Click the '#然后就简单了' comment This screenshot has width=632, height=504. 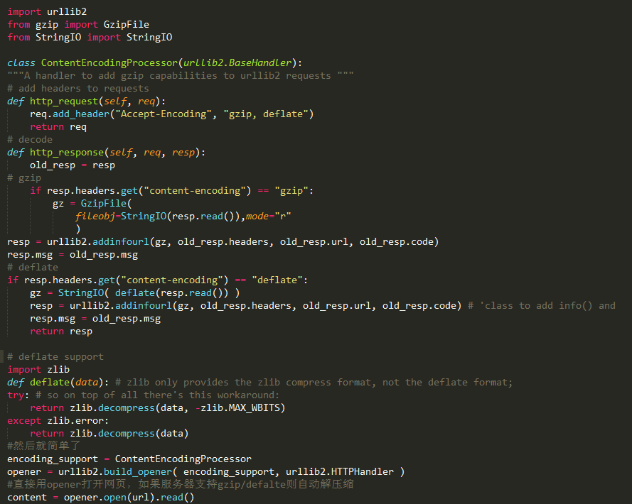click(x=44, y=446)
